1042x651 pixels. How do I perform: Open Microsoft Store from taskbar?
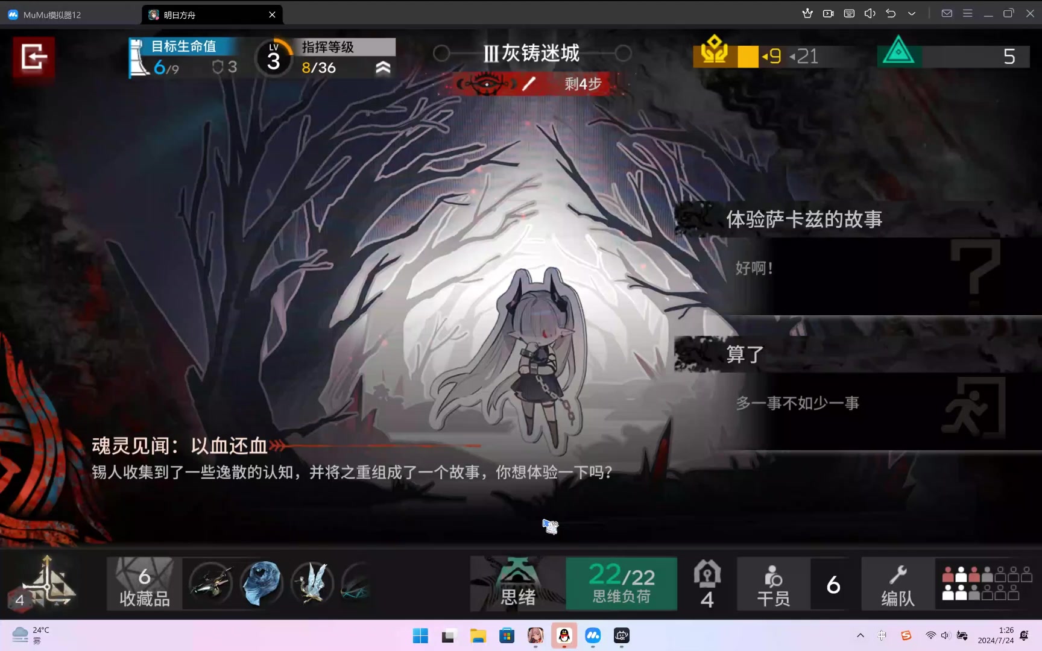(507, 635)
